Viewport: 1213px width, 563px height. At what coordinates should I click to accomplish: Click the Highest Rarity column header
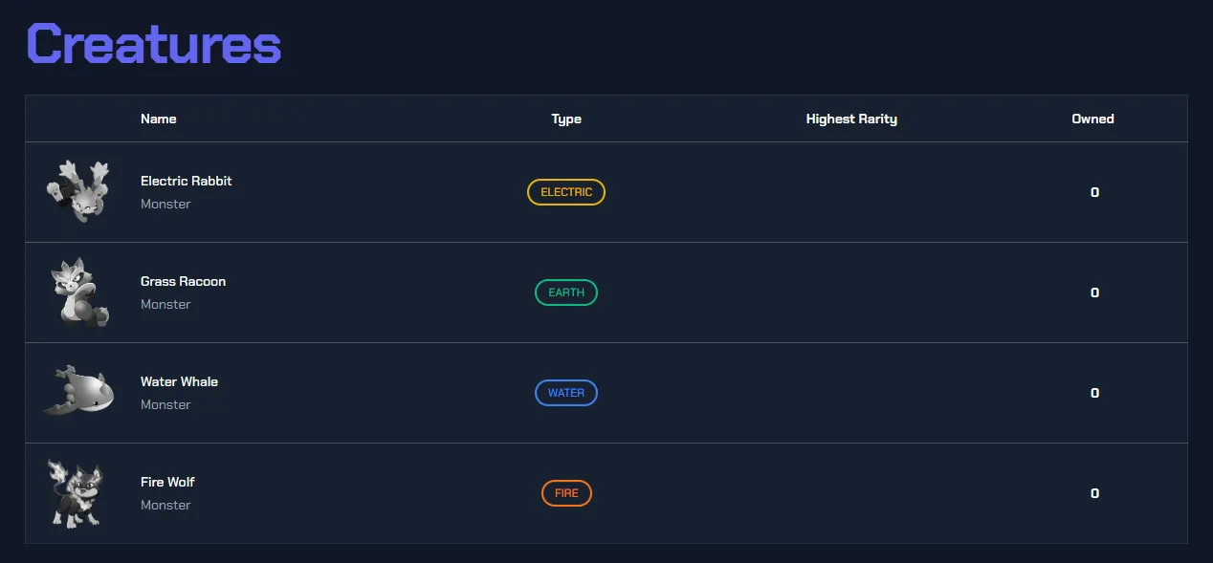[x=851, y=119]
